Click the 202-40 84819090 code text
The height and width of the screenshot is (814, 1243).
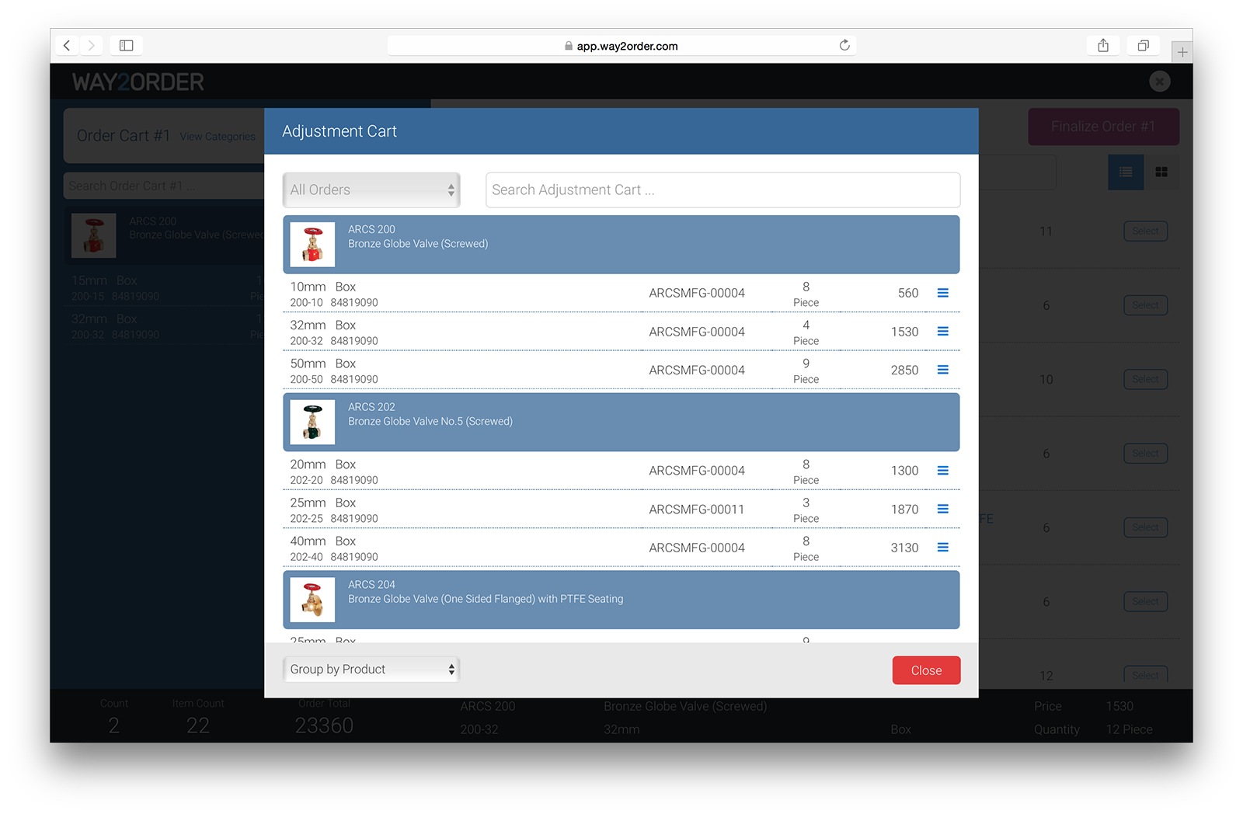(x=334, y=557)
